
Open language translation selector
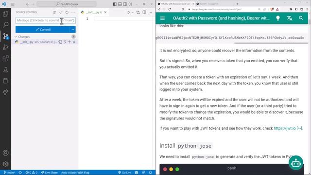(290, 18)
